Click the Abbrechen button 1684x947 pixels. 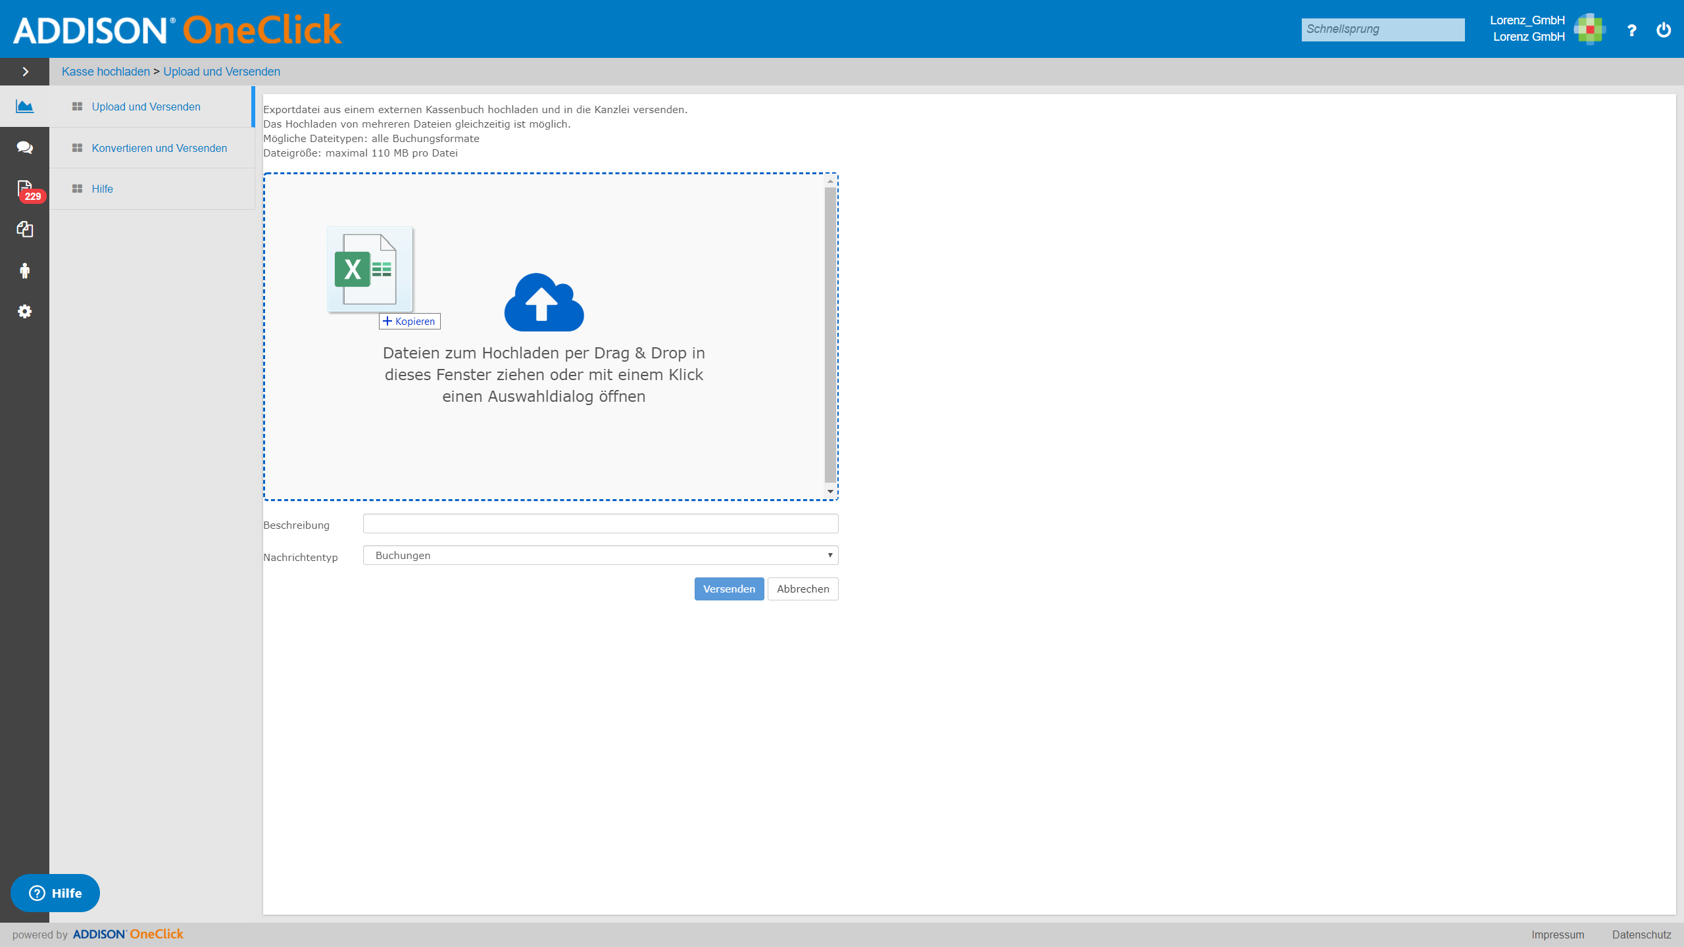[803, 589]
